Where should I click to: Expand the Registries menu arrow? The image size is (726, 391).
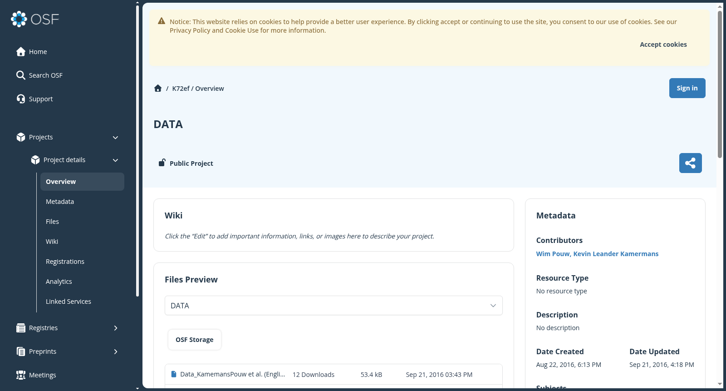(116, 328)
